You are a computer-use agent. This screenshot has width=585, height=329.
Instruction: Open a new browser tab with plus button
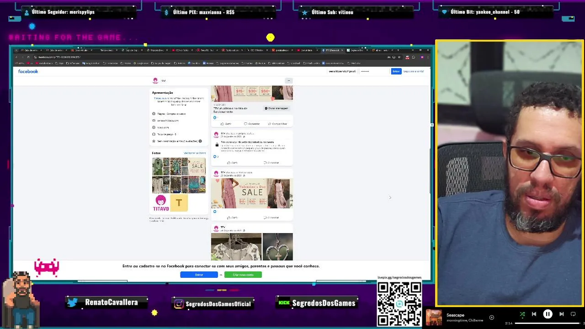398,50
